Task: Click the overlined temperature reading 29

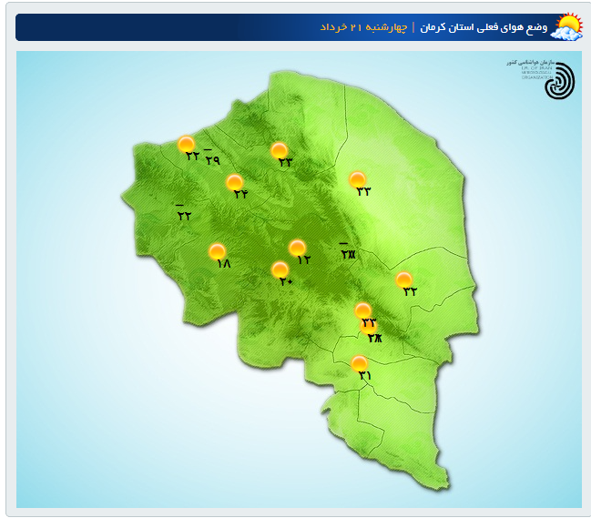Action: click(212, 160)
